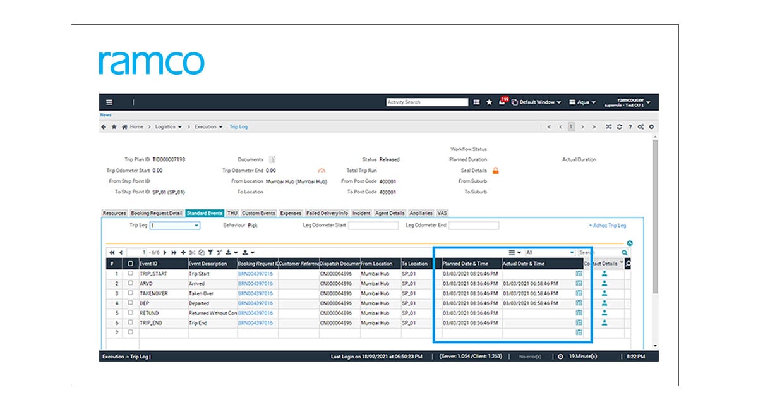This screenshot has width=758, height=397.
Task: Check the empty row 7 checkbox
Action: (x=131, y=332)
